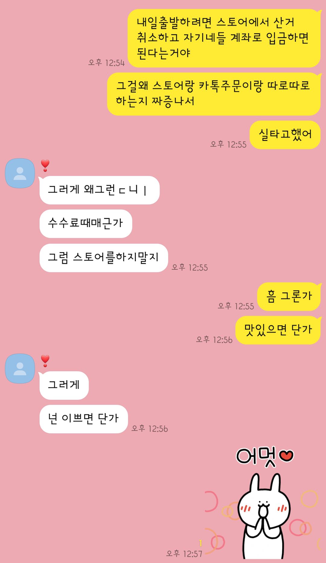
Task: Tap the 오후 12:54 timestamp
Action: (106, 63)
